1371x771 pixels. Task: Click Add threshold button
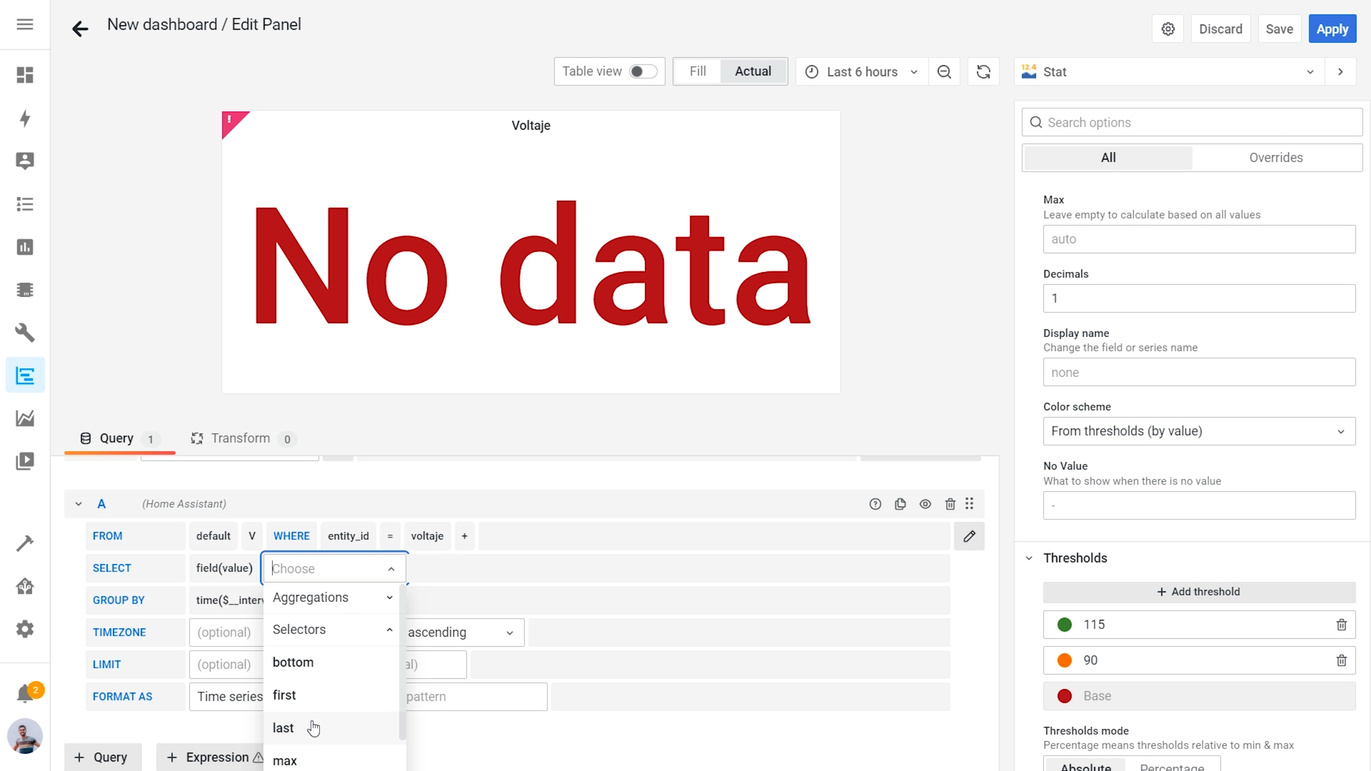coord(1198,592)
